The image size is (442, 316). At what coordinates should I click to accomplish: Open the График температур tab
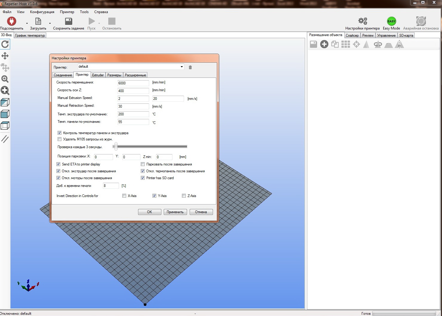pyautogui.click(x=30, y=35)
